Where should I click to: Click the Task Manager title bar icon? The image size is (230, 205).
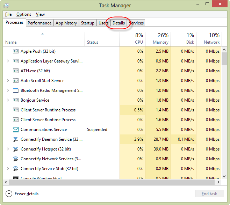coord(6,6)
